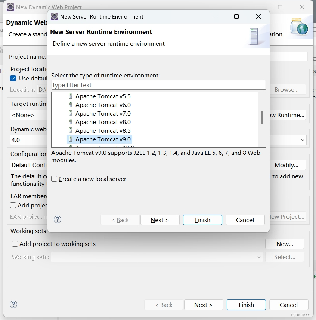
Task: Open the Dynamic web module version dropdown arrow
Action: click(303, 140)
